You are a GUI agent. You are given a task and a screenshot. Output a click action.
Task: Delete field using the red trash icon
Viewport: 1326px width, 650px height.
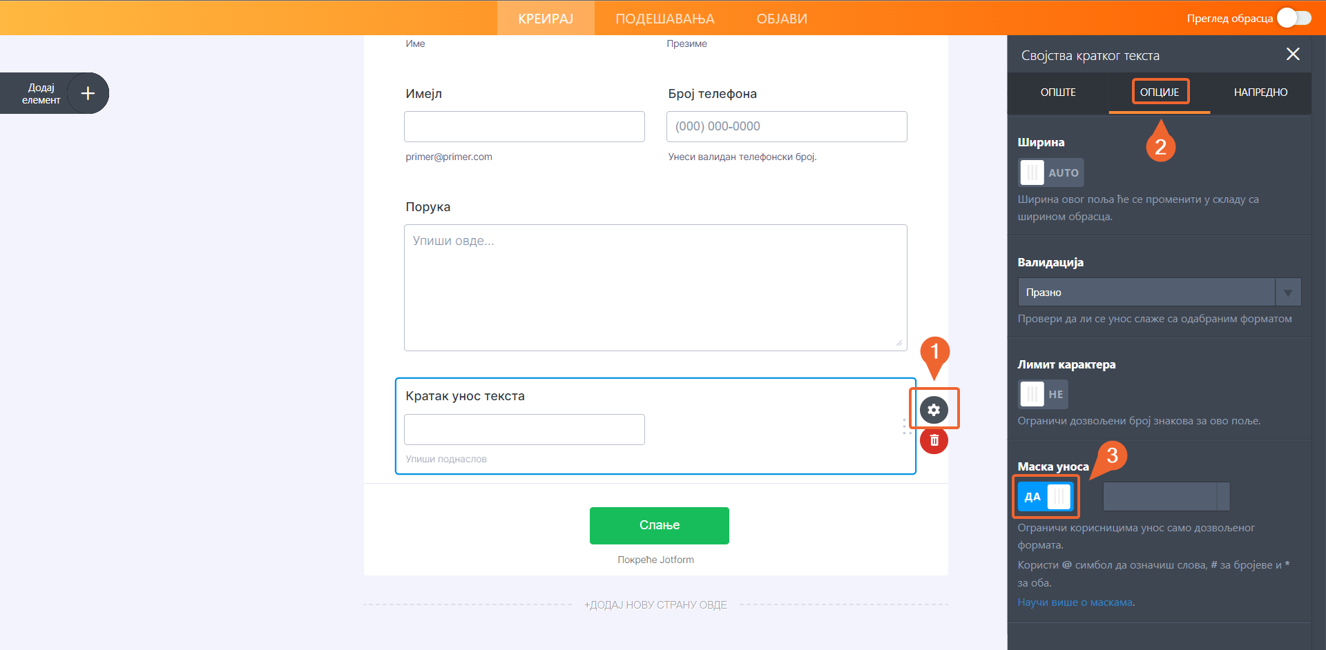(x=934, y=440)
